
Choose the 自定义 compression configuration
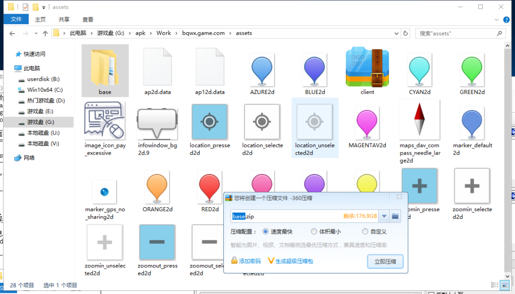click(365, 231)
